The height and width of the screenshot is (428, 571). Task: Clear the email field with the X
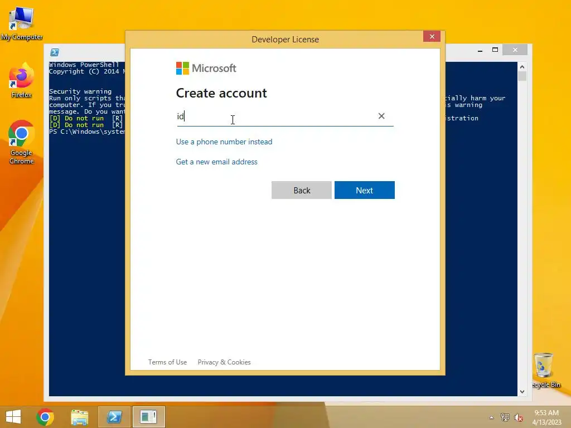pos(381,116)
